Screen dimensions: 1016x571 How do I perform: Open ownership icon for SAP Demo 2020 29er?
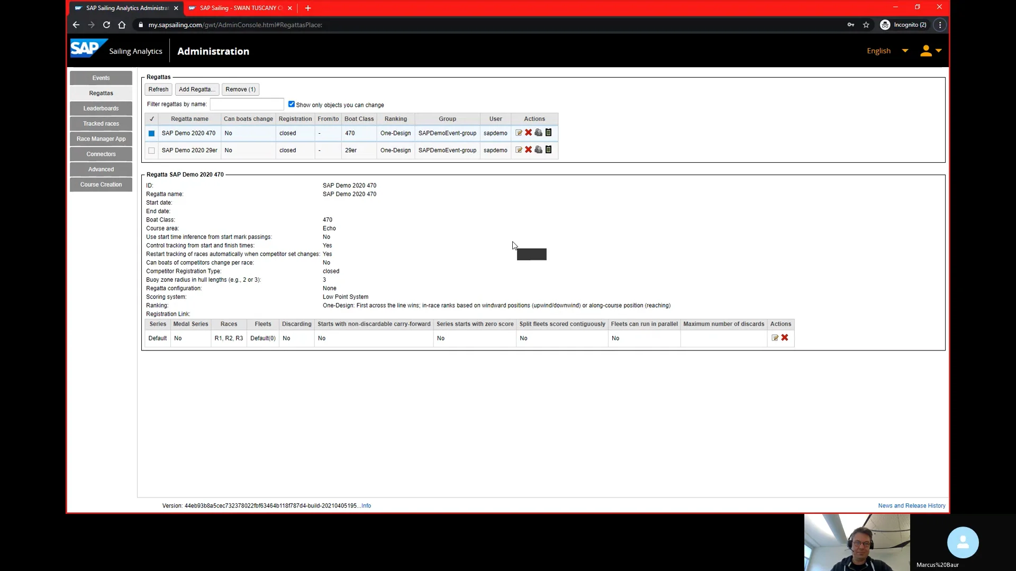pyautogui.click(x=538, y=150)
